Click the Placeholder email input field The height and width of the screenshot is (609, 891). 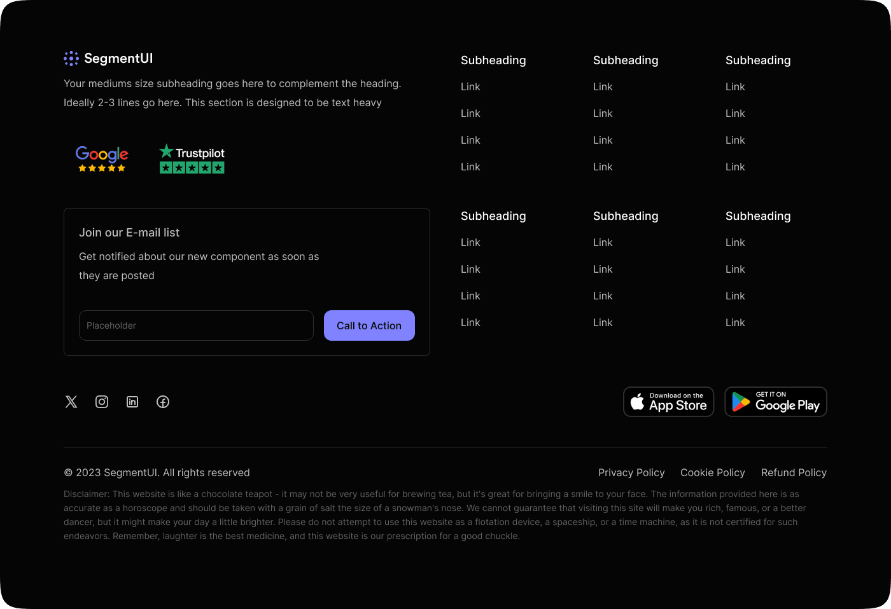click(x=195, y=325)
